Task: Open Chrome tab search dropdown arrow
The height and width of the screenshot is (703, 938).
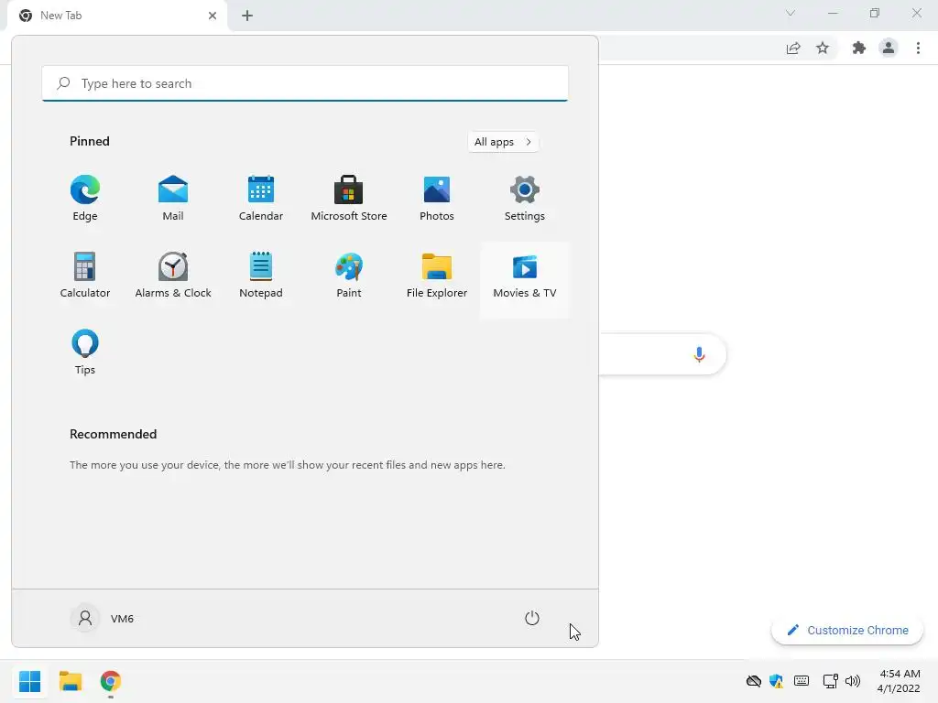Action: click(x=791, y=13)
